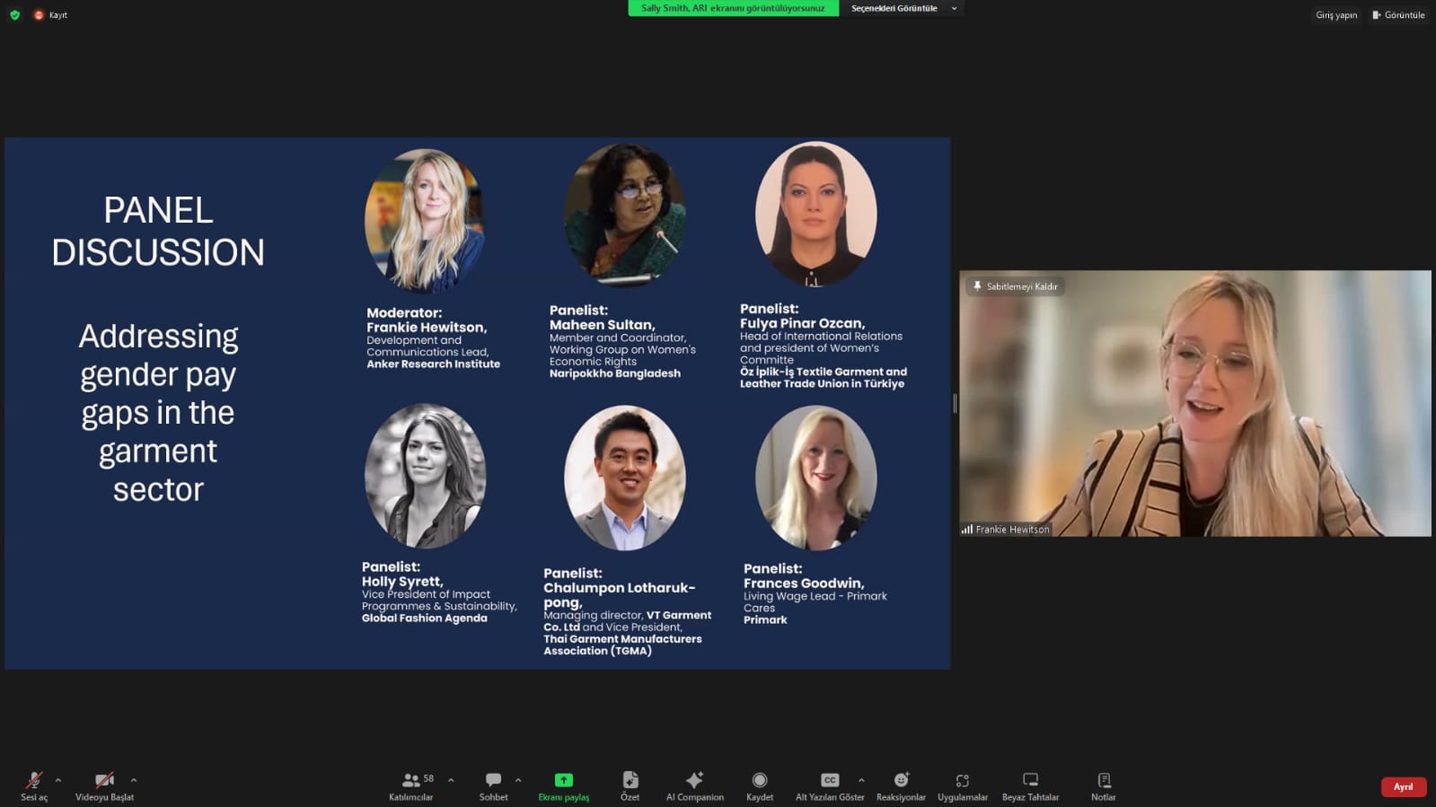Screen dimensions: 1436x807
Task: Click Giriş yapın sign-in button
Action: [x=1336, y=14]
